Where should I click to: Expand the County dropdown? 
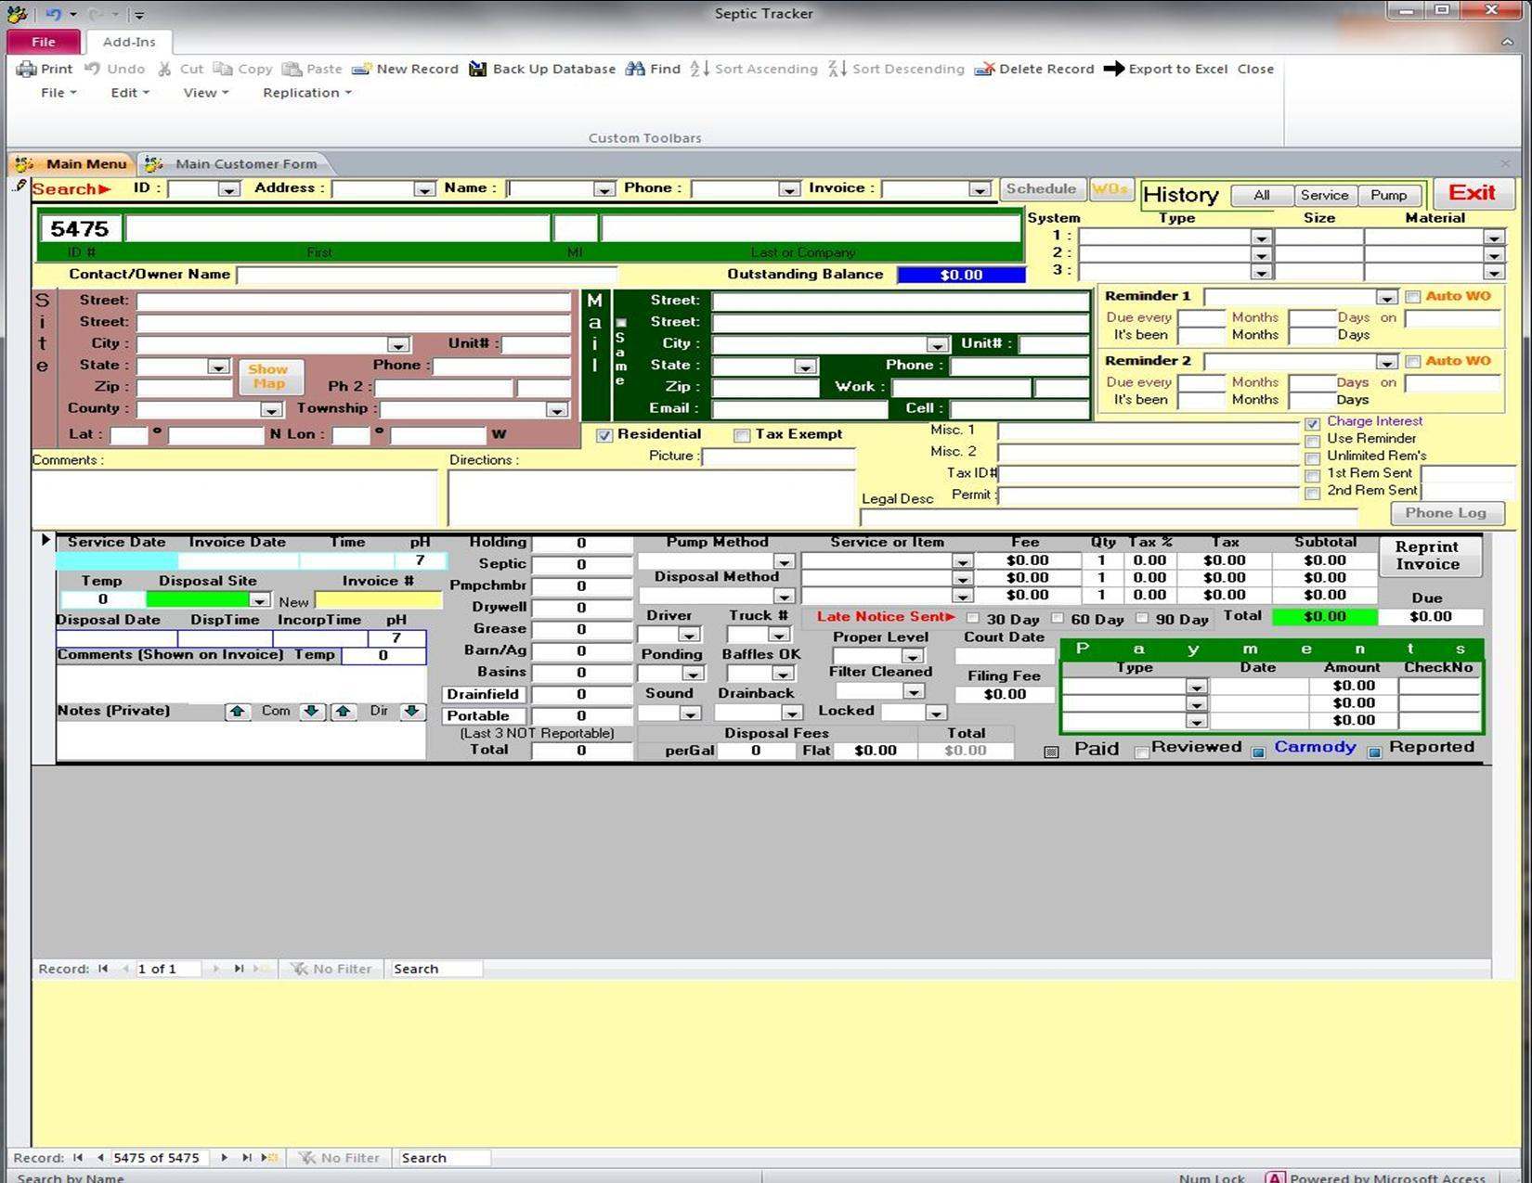(x=270, y=410)
